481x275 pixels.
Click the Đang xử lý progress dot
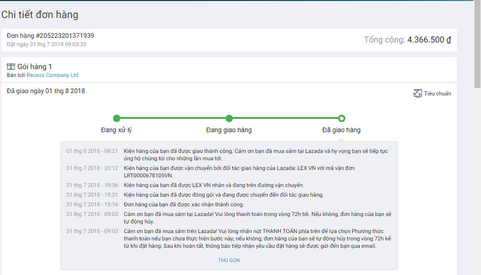click(117, 118)
